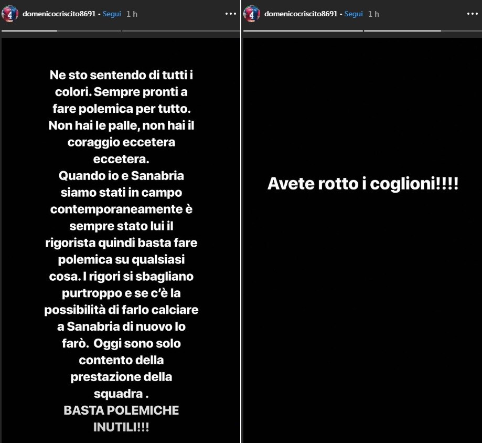The image size is (482, 443).
Task: Tap the 'BASTA POLEMICHE INUTILI' text
Action: tap(121, 419)
